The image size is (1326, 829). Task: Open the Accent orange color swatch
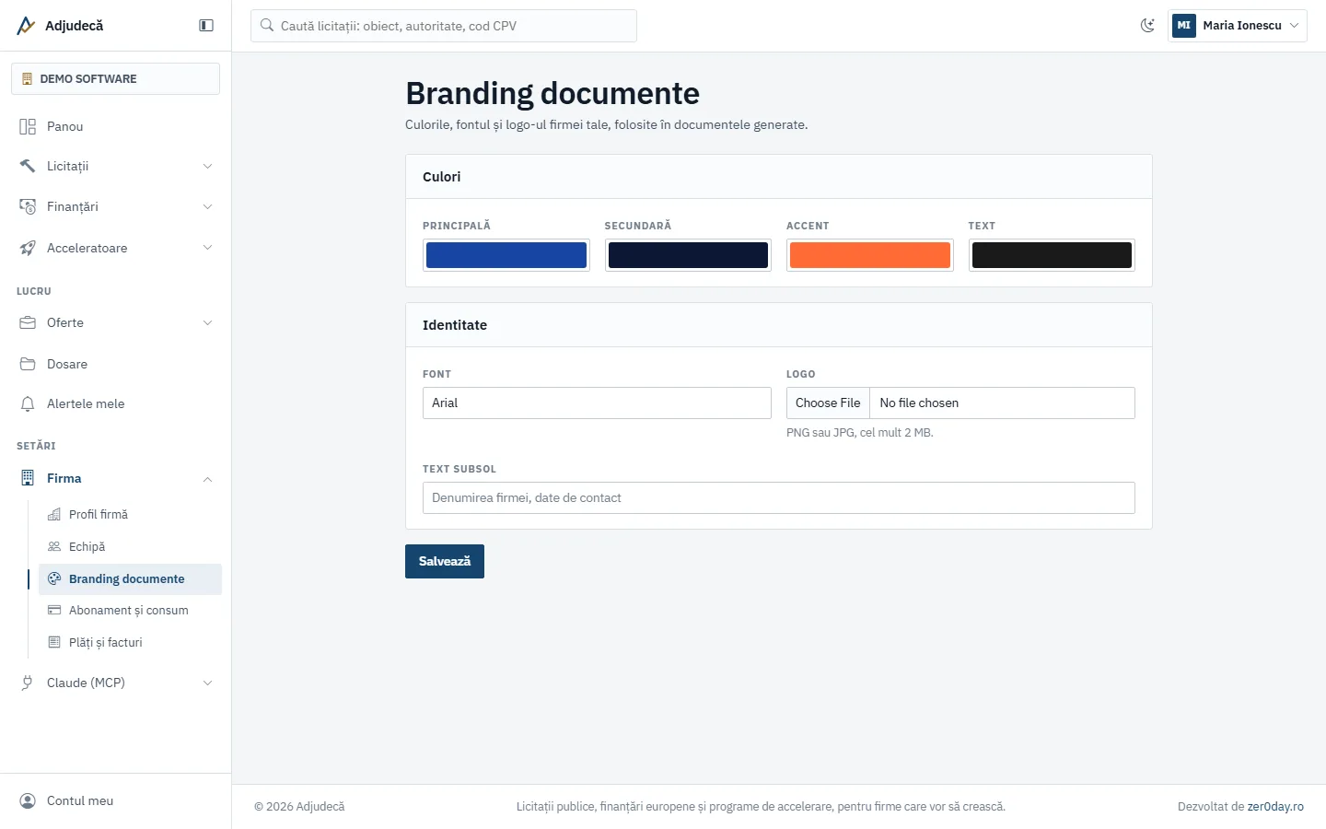870,255
